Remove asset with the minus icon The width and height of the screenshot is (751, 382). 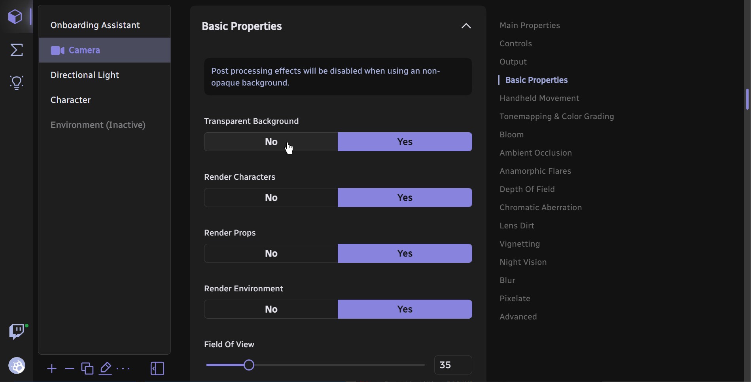pos(70,369)
